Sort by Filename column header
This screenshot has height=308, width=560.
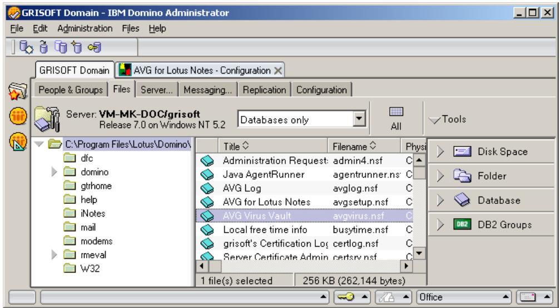[364, 146]
